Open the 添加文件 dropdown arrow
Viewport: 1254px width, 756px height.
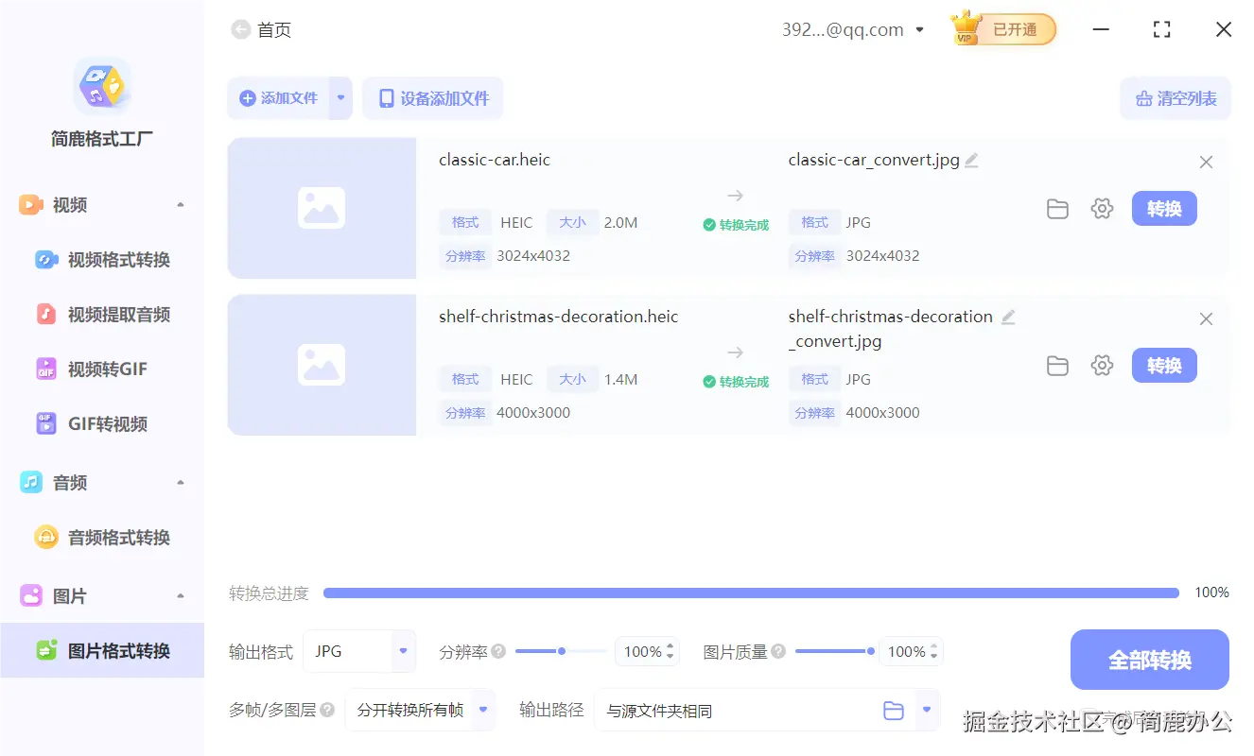coord(340,98)
